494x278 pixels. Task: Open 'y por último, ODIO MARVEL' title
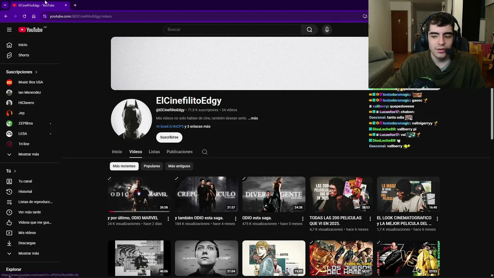click(133, 218)
